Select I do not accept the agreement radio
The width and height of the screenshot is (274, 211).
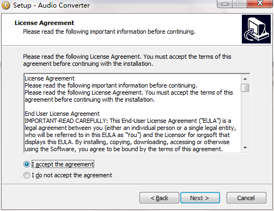(27, 175)
